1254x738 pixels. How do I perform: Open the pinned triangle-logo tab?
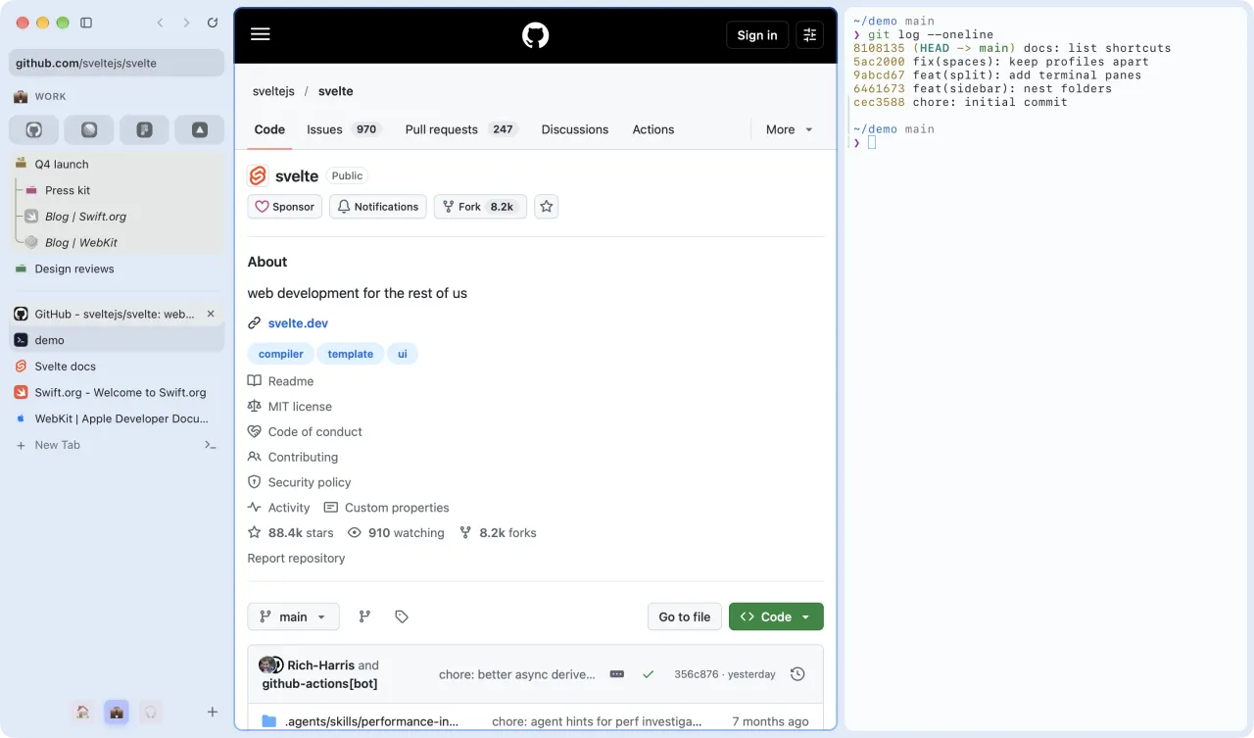pyautogui.click(x=200, y=129)
